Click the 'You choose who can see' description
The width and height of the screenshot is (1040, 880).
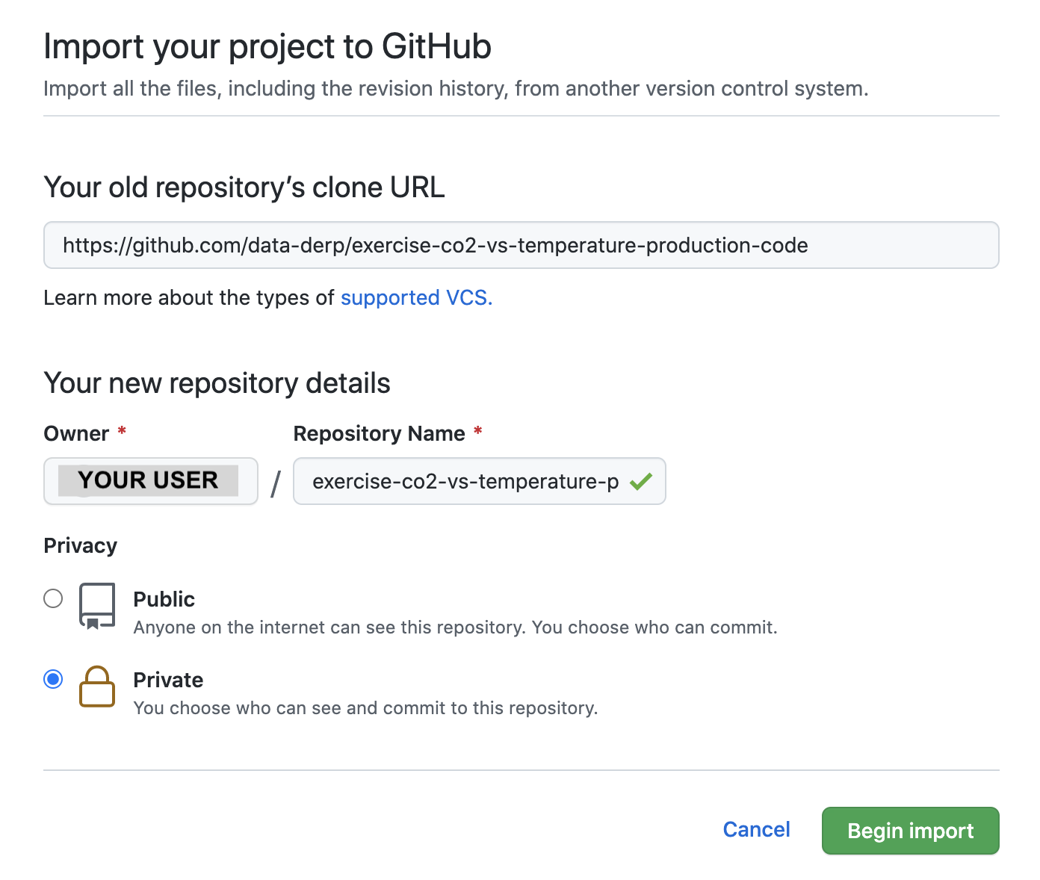pyautogui.click(x=366, y=707)
